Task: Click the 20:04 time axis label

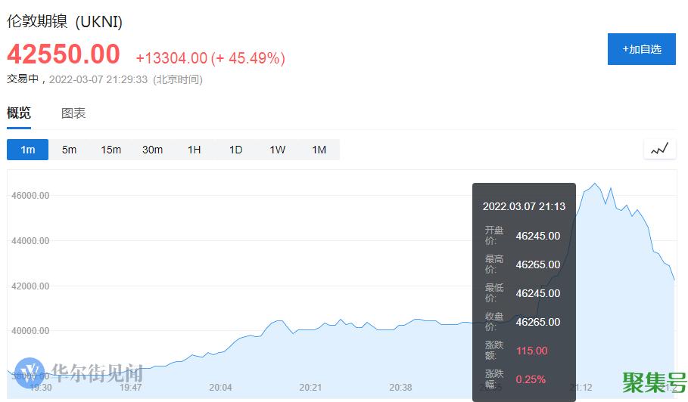Action: pyautogui.click(x=220, y=388)
